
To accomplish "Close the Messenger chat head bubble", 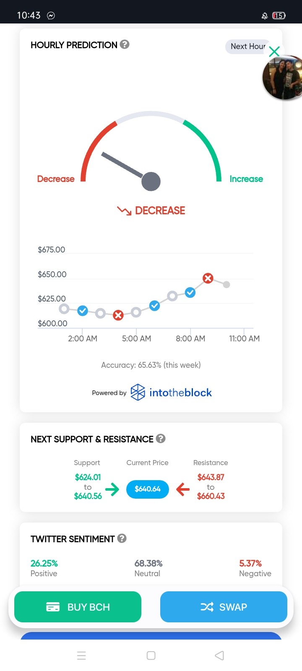I will [274, 52].
